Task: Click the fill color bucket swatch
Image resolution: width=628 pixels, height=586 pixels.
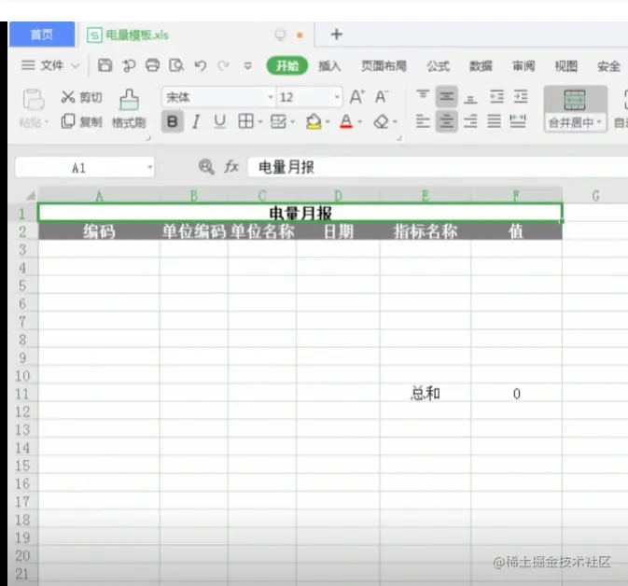Action: (x=314, y=121)
